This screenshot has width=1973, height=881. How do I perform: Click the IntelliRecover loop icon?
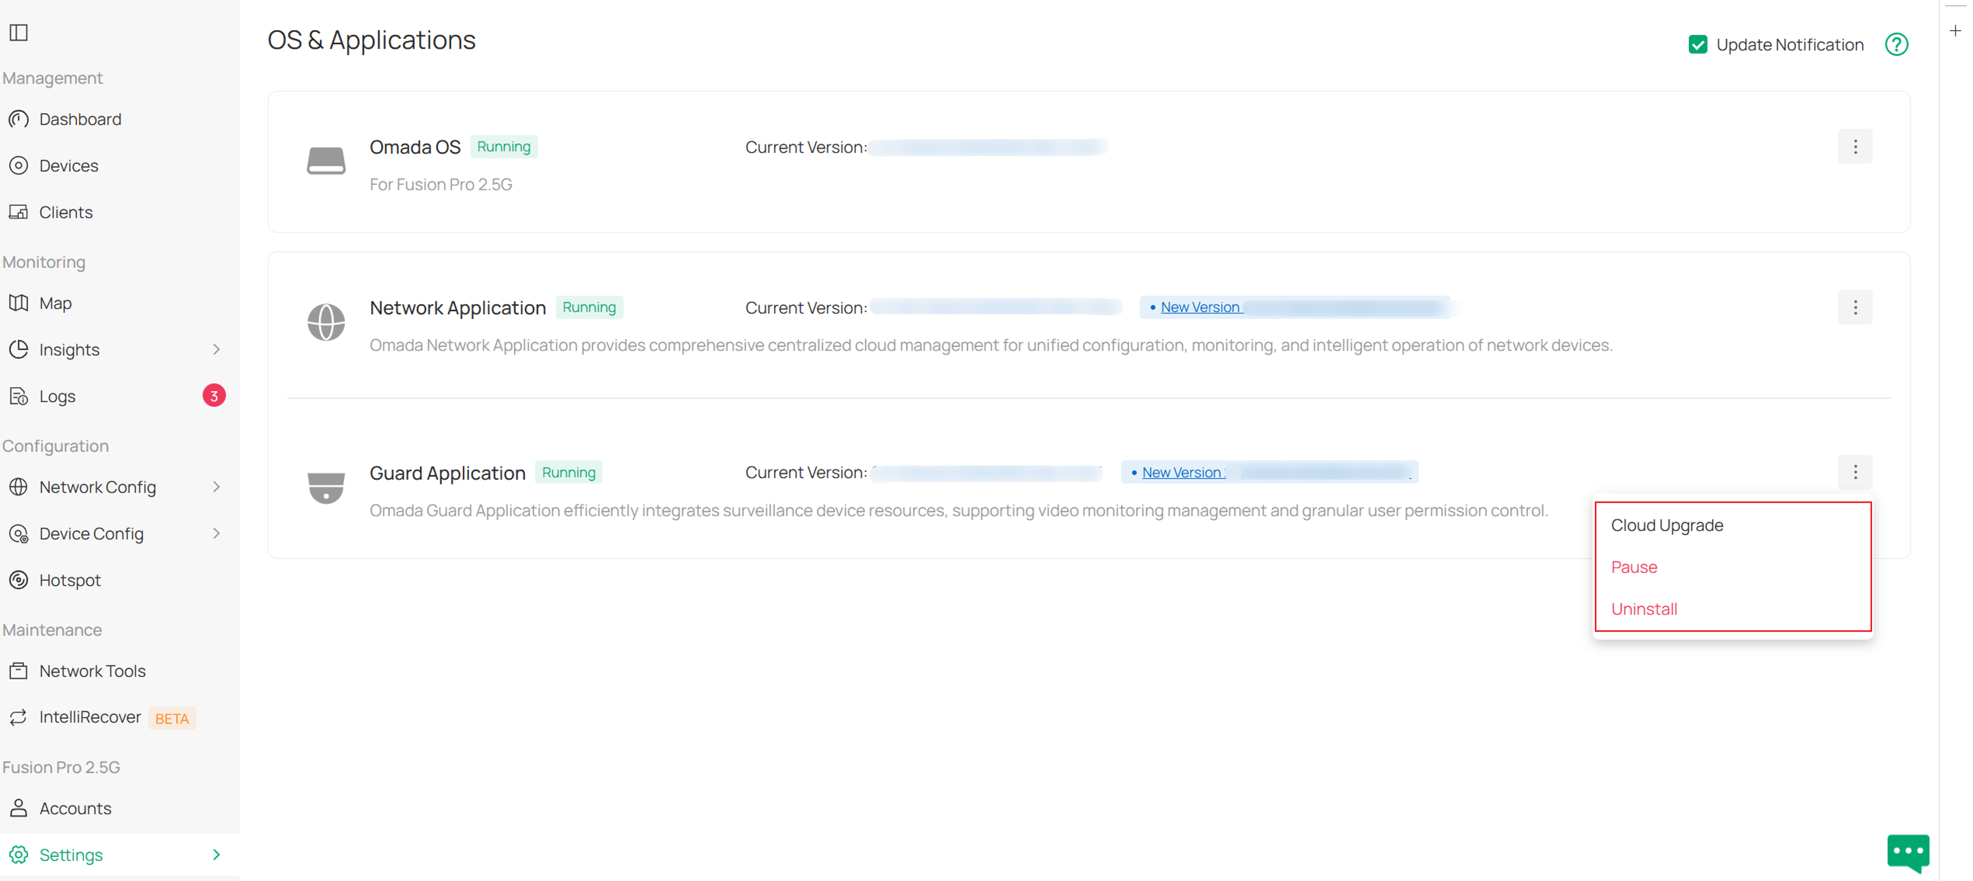[x=18, y=717]
